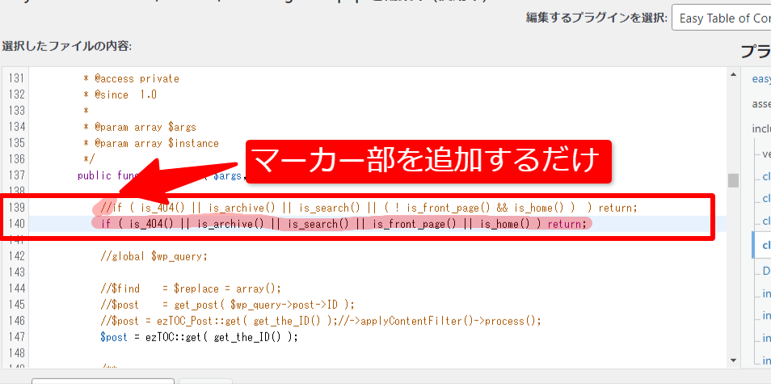The width and height of the screenshot is (771, 384).
Task: Click the code editor scrollbar up arrow
Action: (x=733, y=75)
